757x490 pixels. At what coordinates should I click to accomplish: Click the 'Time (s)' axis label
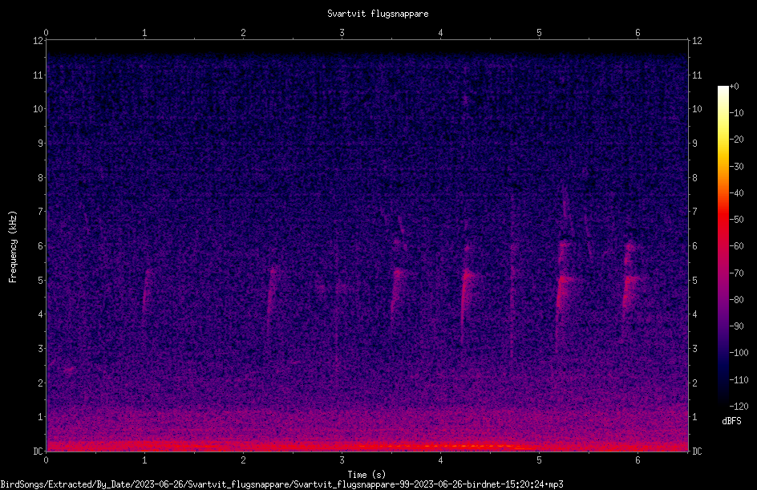[366, 475]
